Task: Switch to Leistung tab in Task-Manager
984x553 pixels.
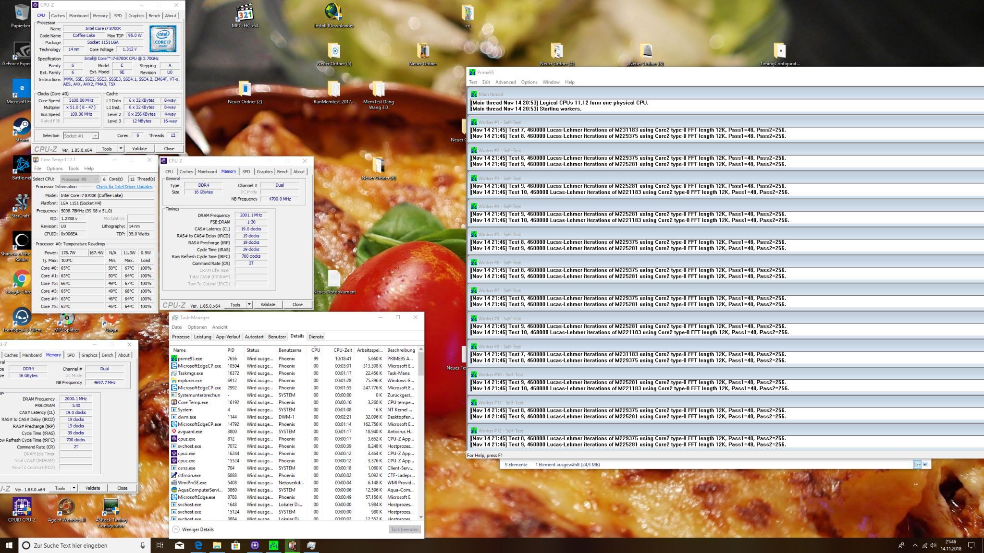Action: click(202, 337)
